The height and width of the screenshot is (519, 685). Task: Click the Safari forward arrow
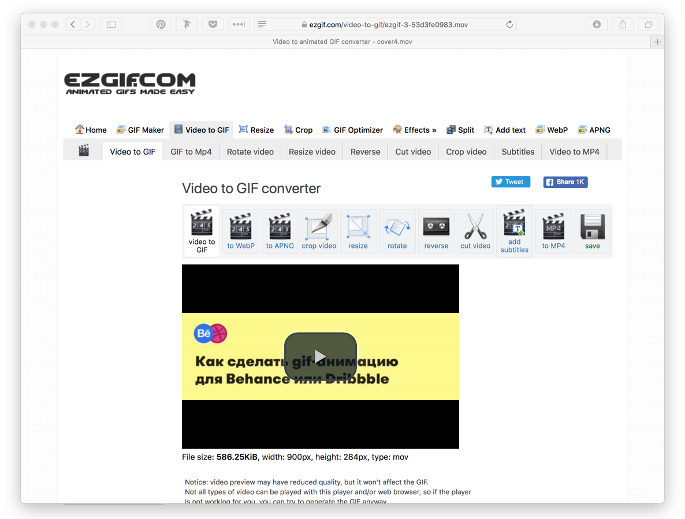point(88,24)
